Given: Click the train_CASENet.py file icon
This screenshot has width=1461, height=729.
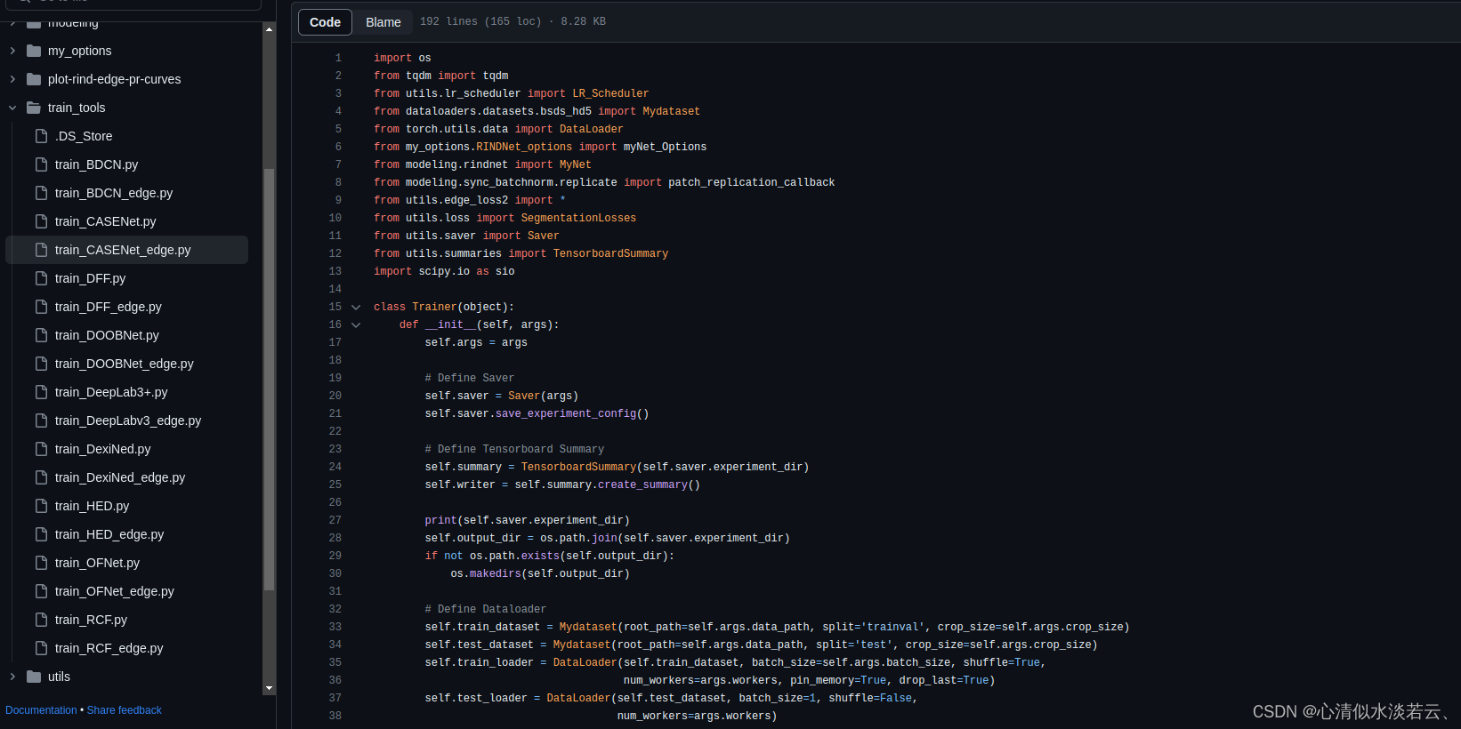Looking at the screenshot, I should click(41, 221).
